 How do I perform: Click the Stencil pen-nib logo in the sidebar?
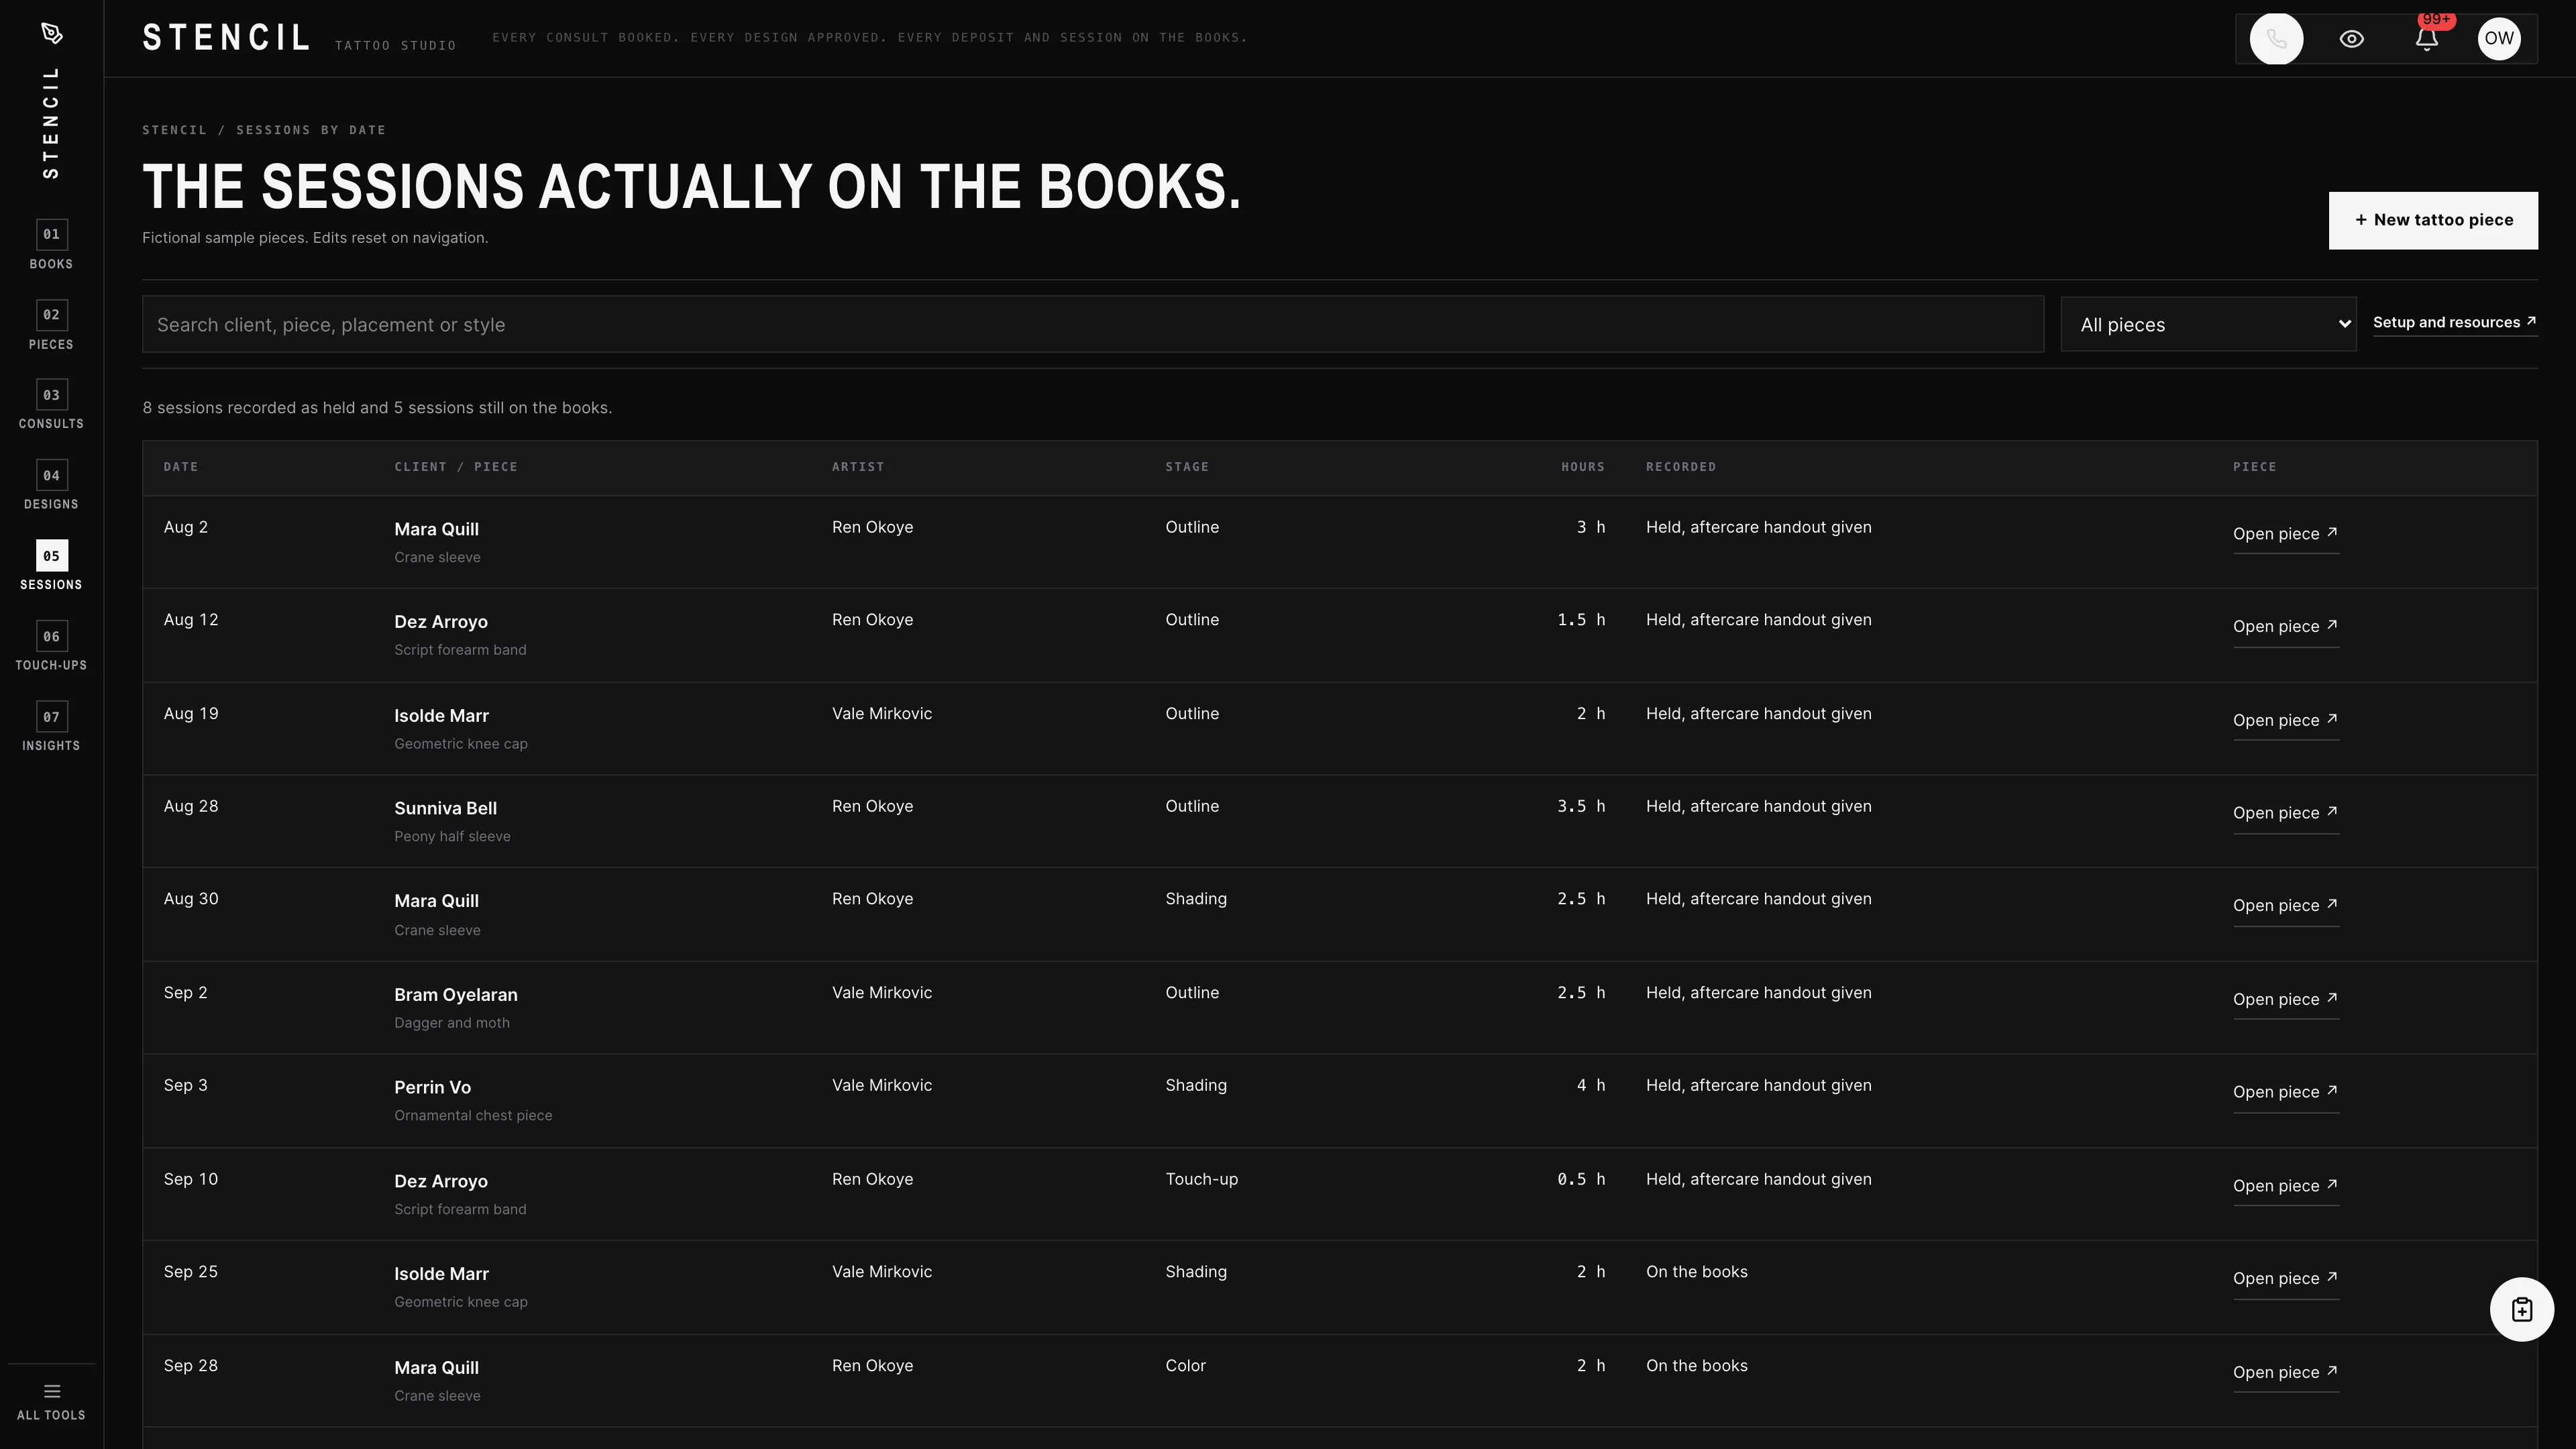pyautogui.click(x=52, y=34)
